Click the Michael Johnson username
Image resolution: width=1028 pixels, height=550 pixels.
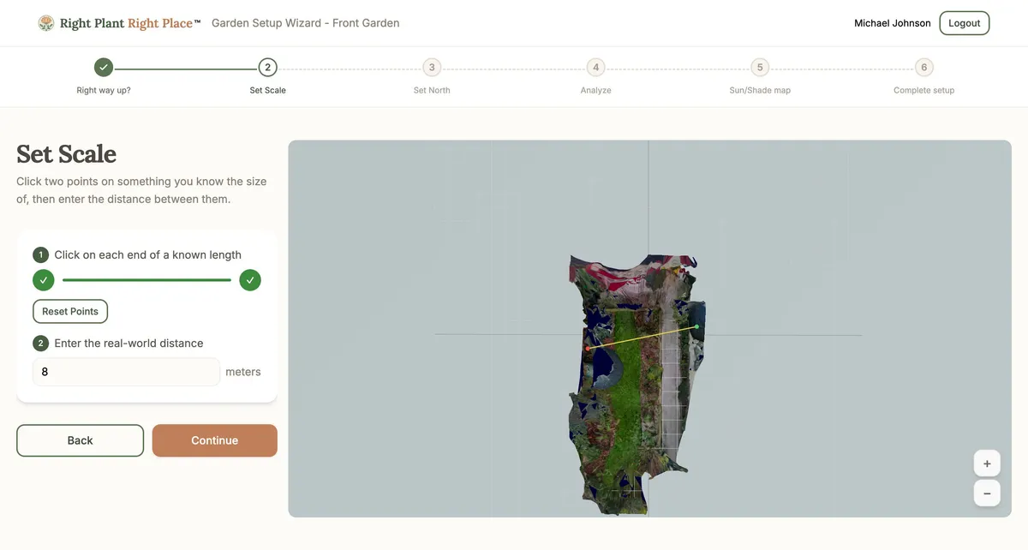pyautogui.click(x=892, y=23)
